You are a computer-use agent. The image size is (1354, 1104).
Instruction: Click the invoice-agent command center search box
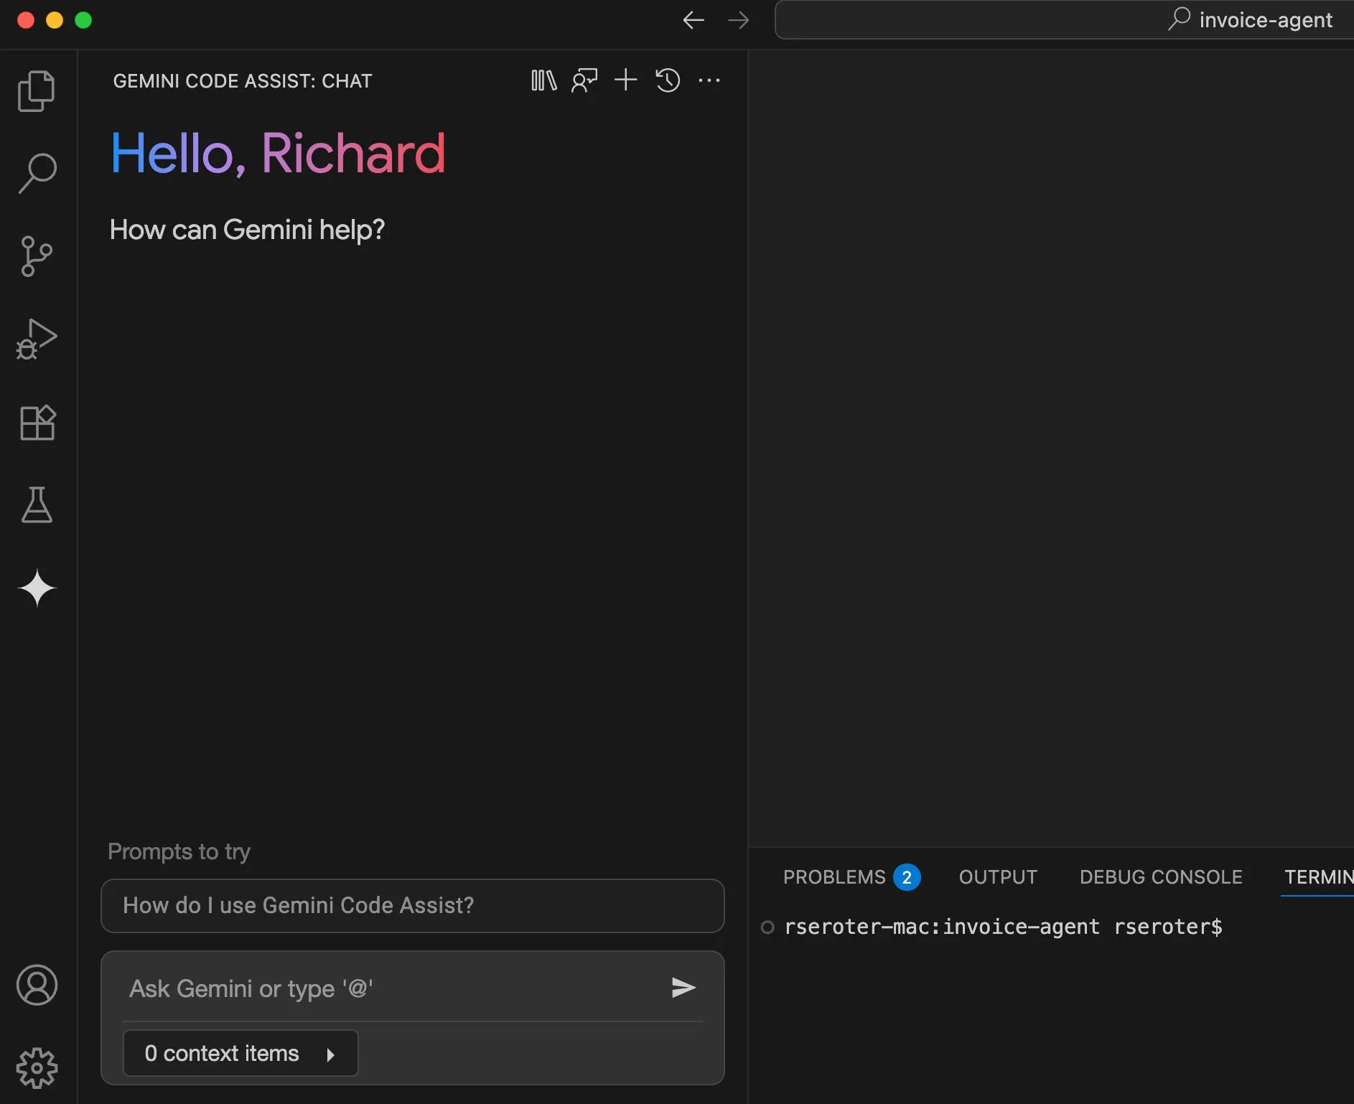(1065, 19)
